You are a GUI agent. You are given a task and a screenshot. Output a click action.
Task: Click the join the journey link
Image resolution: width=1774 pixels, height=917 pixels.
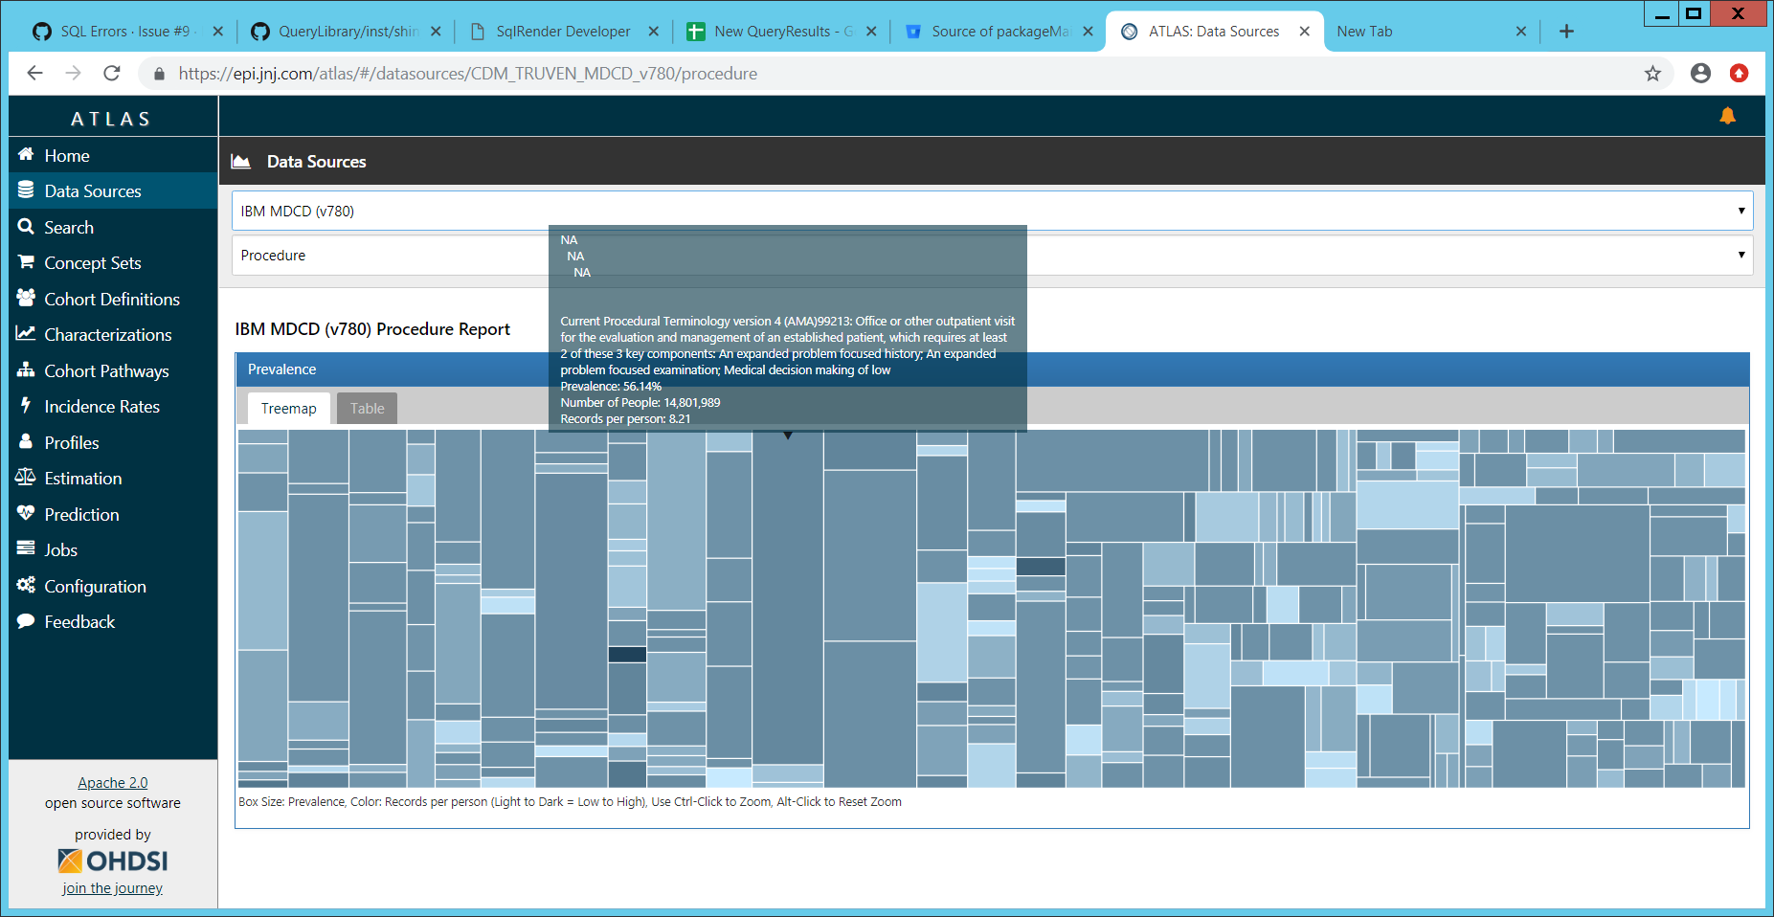tap(112, 888)
